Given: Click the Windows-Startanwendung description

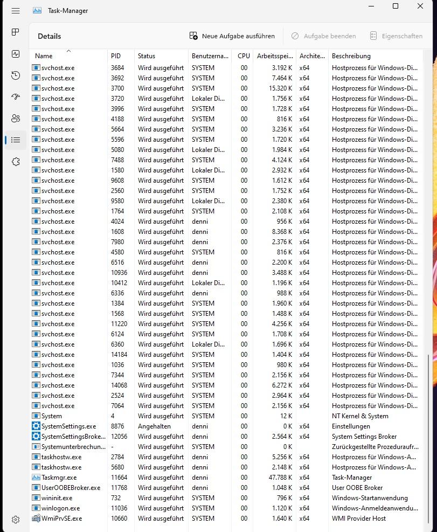Looking at the screenshot, I should 370,498.
